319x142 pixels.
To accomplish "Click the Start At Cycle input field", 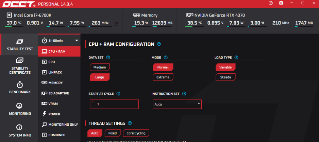I will pos(114,104).
